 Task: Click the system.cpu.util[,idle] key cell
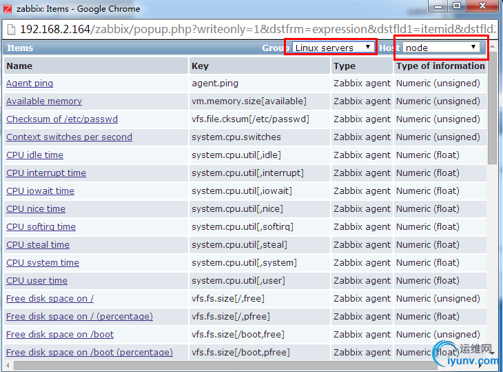tap(260, 155)
